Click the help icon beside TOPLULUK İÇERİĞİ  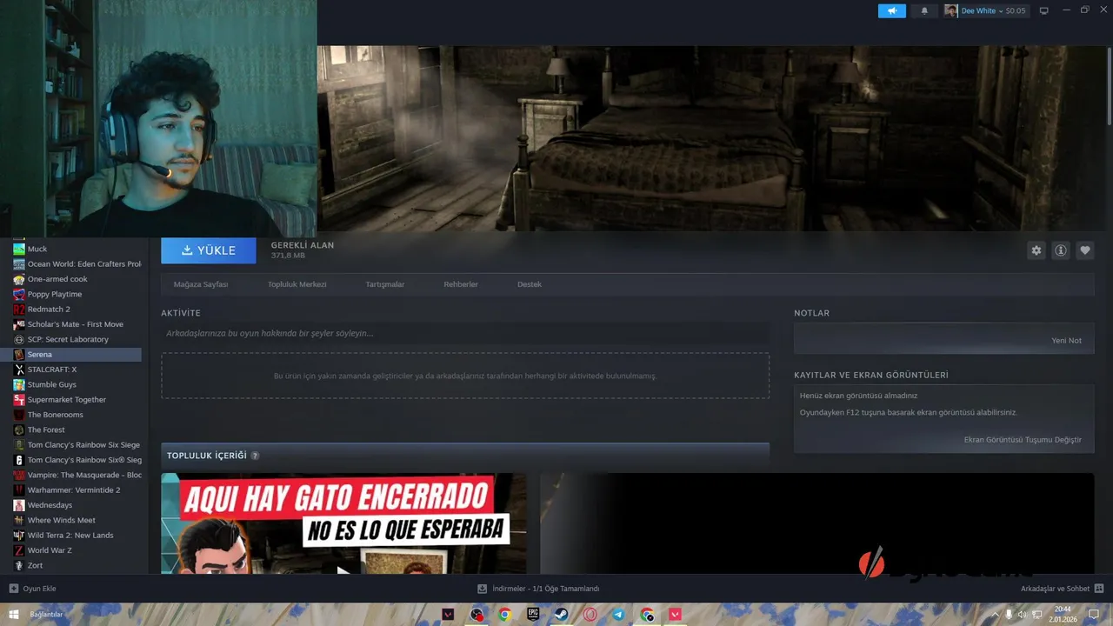pyautogui.click(x=255, y=456)
